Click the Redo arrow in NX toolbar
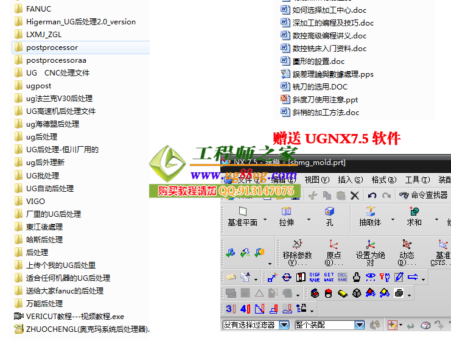The image size is (451, 341). (x=386, y=195)
